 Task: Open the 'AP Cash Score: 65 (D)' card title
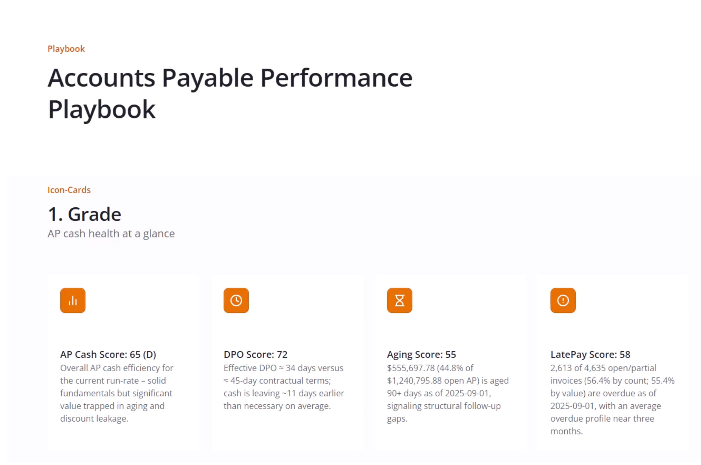[x=108, y=354]
